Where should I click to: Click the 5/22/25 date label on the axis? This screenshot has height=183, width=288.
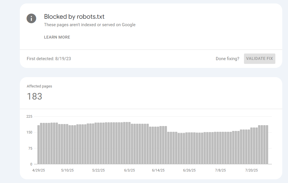(98, 170)
